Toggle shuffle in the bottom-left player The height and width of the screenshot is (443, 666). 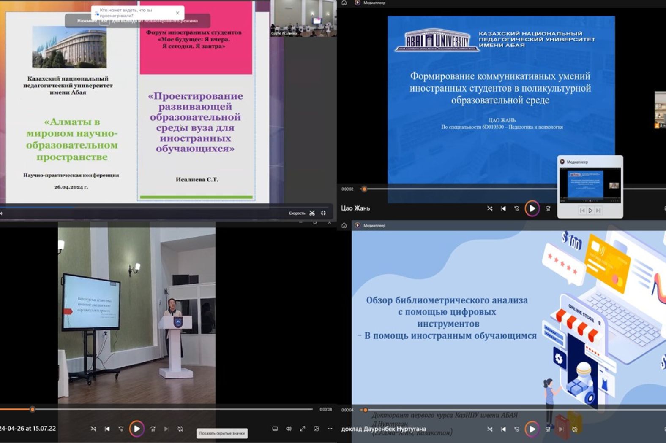pos(93,429)
